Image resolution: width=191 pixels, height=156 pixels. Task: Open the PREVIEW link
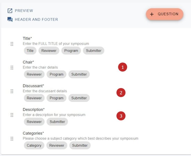pos(24,11)
